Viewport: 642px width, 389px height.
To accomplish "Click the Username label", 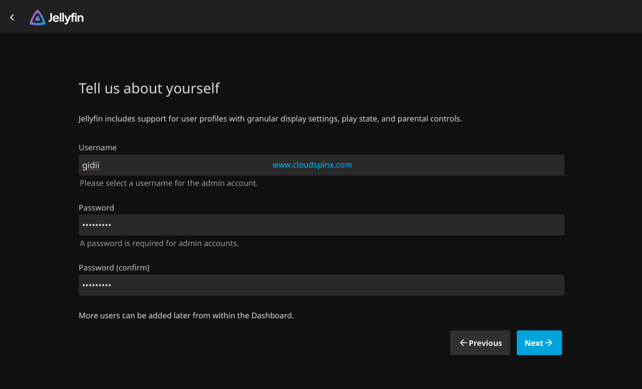I will click(x=98, y=148).
